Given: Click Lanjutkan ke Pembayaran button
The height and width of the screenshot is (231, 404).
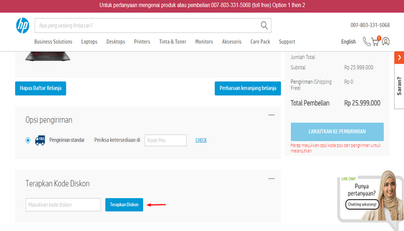Looking at the screenshot, I should point(337,132).
